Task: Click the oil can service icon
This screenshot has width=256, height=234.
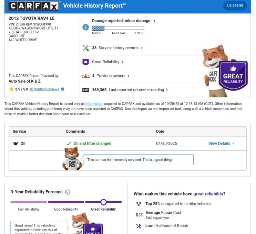Action: pos(16,143)
